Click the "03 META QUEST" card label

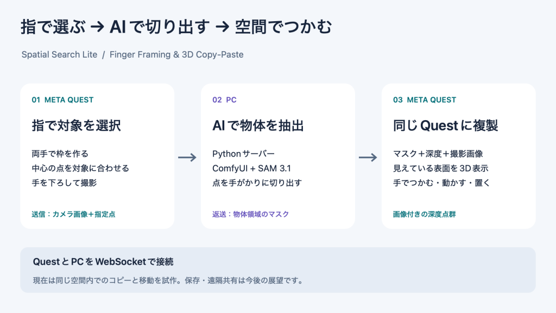point(425,100)
